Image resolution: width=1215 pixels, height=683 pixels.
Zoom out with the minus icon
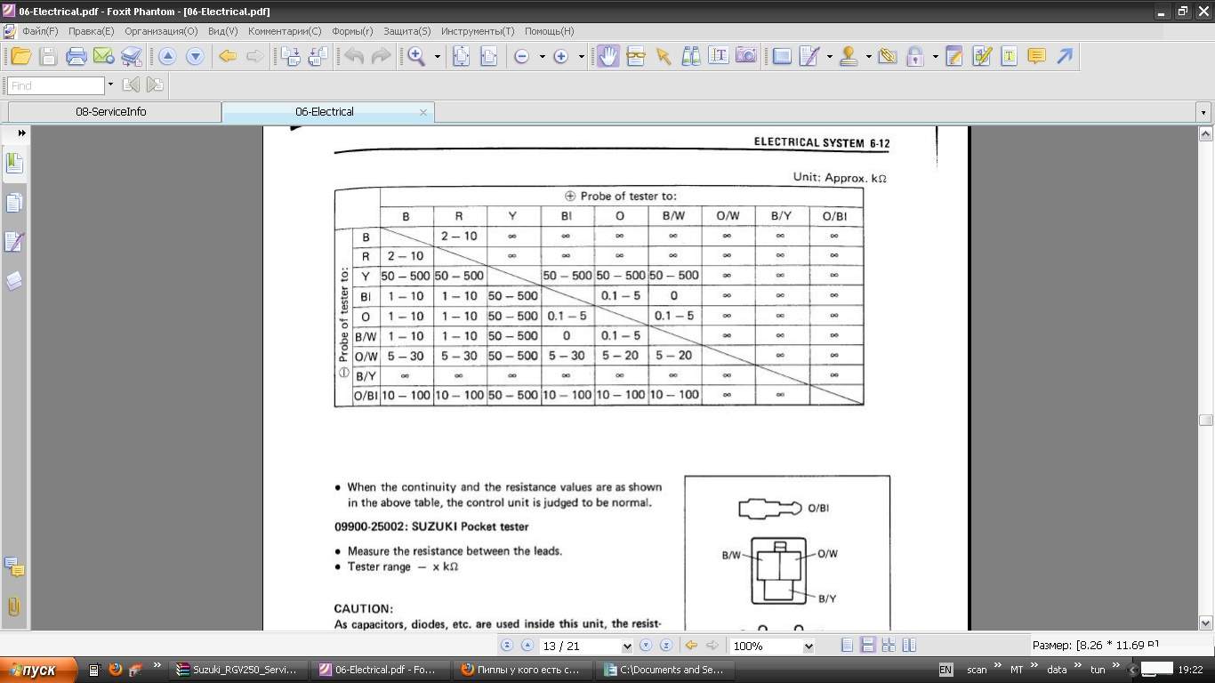click(x=522, y=57)
